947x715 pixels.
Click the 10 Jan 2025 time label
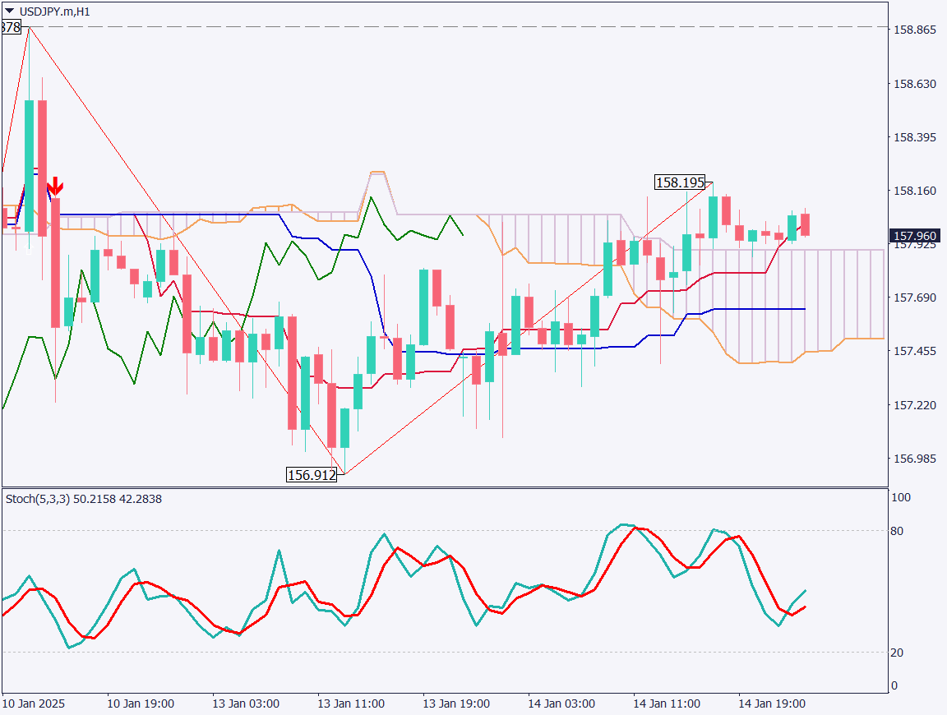pos(34,704)
